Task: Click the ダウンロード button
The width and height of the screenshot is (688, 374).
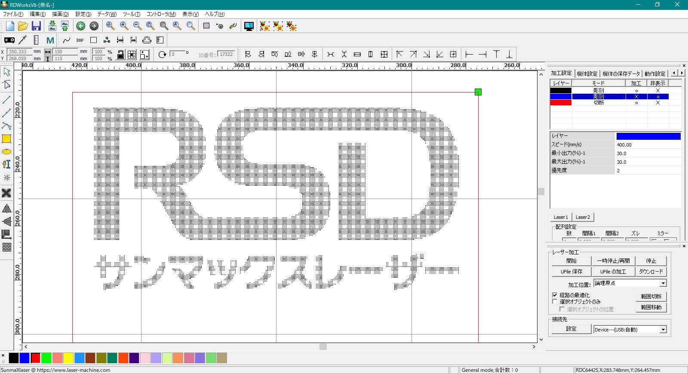Action: (651, 272)
